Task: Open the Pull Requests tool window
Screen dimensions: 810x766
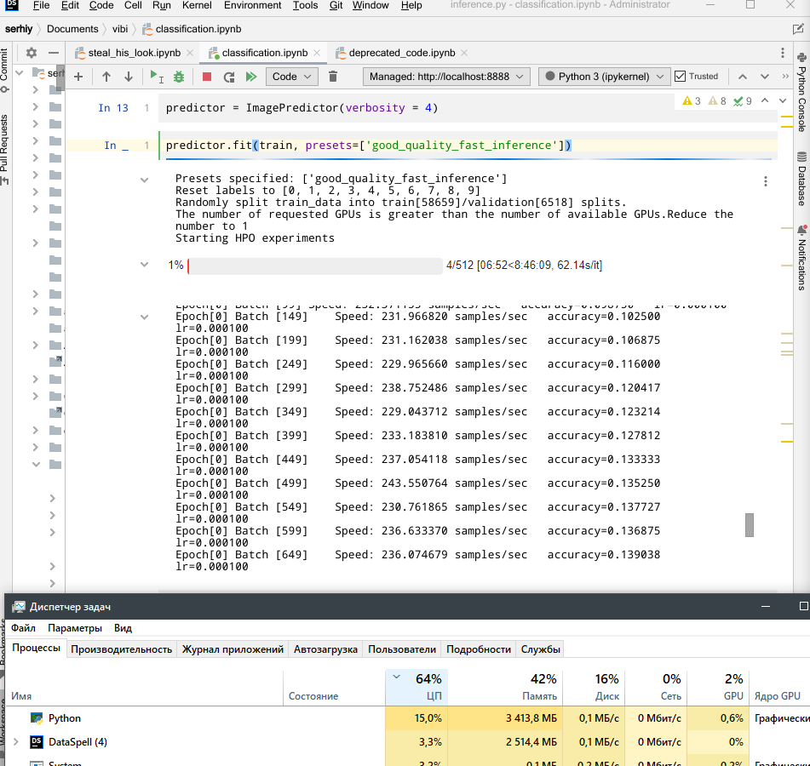Action: coord(4,149)
